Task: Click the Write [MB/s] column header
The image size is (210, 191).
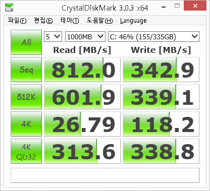Action: (x=161, y=50)
